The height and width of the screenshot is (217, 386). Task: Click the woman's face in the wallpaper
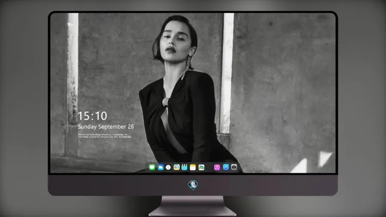coord(175,40)
